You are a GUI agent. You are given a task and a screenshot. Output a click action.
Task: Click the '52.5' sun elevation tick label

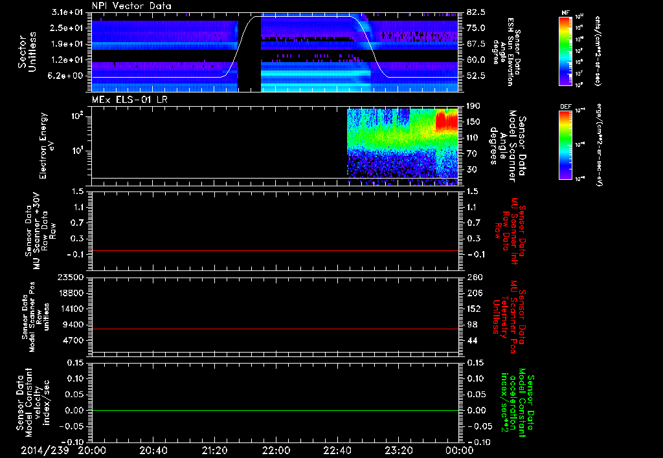click(x=476, y=76)
